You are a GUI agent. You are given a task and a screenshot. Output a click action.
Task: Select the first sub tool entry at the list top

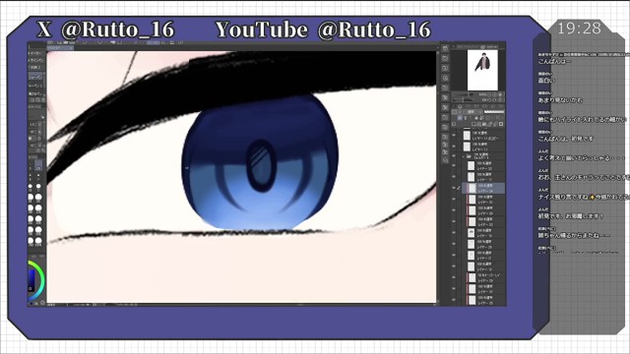[x=36, y=53]
